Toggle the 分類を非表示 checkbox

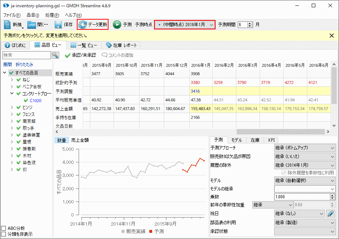pos(4,234)
